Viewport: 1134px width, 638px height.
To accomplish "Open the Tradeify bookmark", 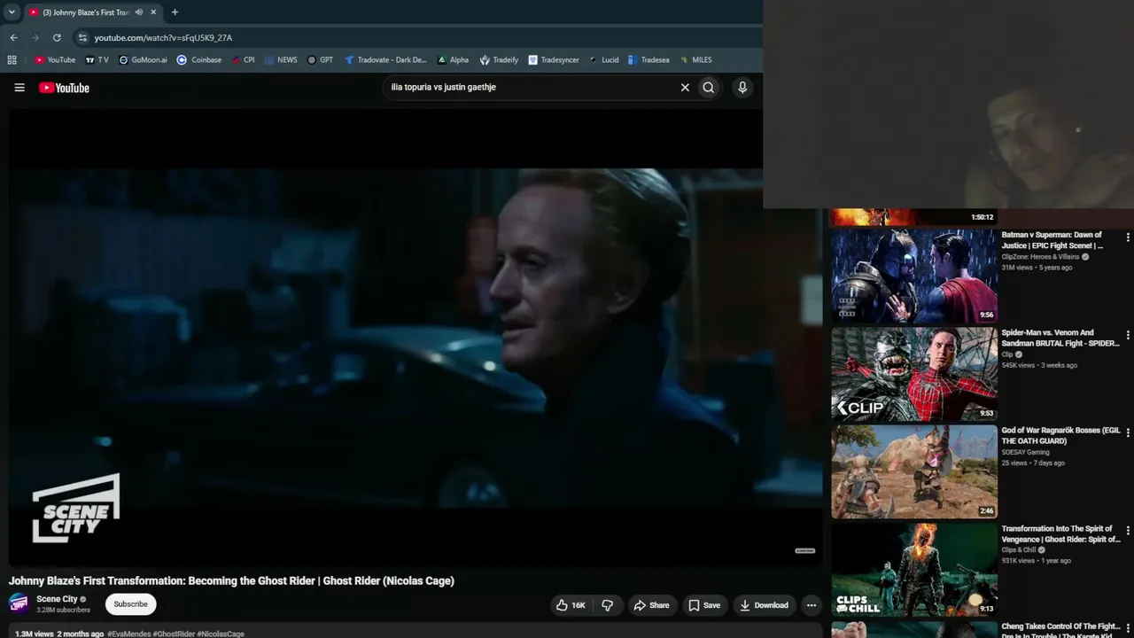I will (x=499, y=60).
